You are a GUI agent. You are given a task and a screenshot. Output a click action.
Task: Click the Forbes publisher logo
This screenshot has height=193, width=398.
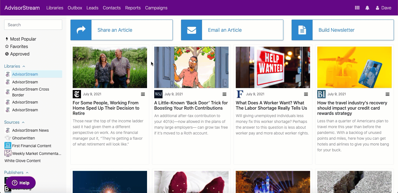(x=240, y=94)
